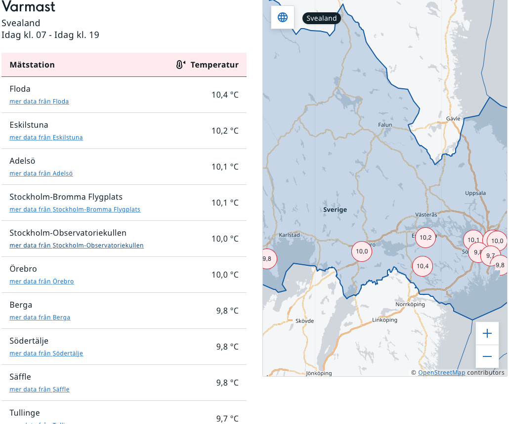Click the 10,0 marker at Örebro
509x424 pixels.
[x=362, y=251]
